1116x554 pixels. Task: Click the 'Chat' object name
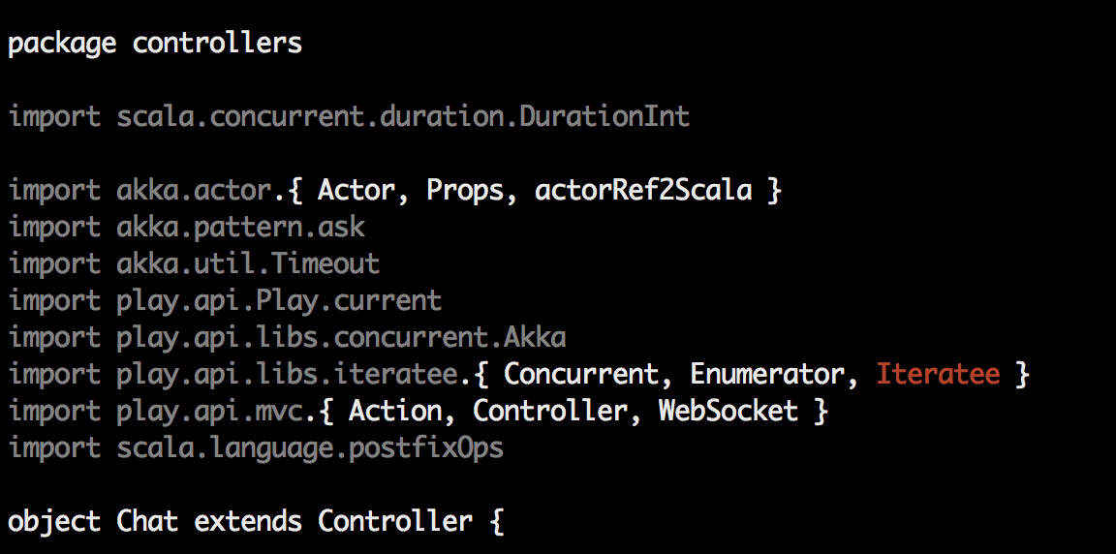coord(147,521)
